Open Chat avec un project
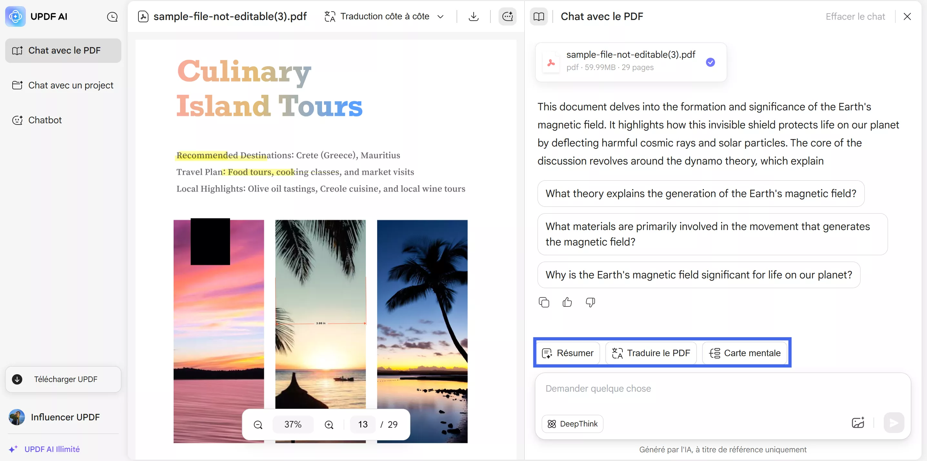This screenshot has width=927, height=461. pos(63,85)
